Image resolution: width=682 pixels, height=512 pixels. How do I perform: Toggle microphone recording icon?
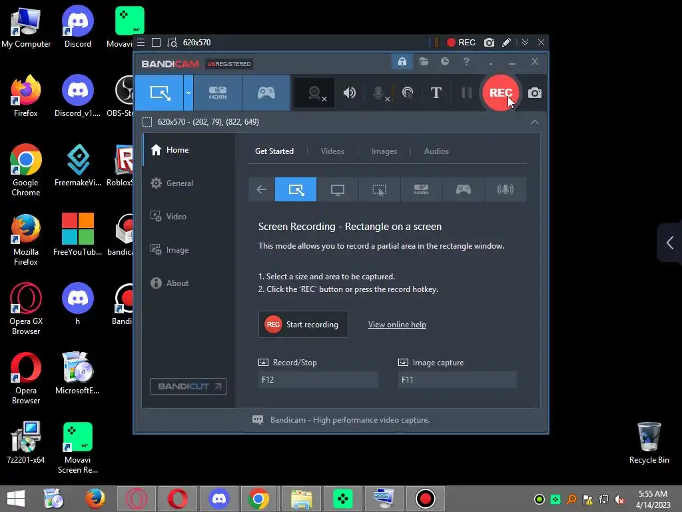pyautogui.click(x=379, y=93)
